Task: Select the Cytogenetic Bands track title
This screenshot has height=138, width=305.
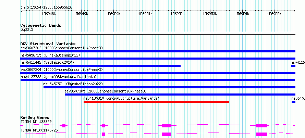Action: click(x=41, y=25)
